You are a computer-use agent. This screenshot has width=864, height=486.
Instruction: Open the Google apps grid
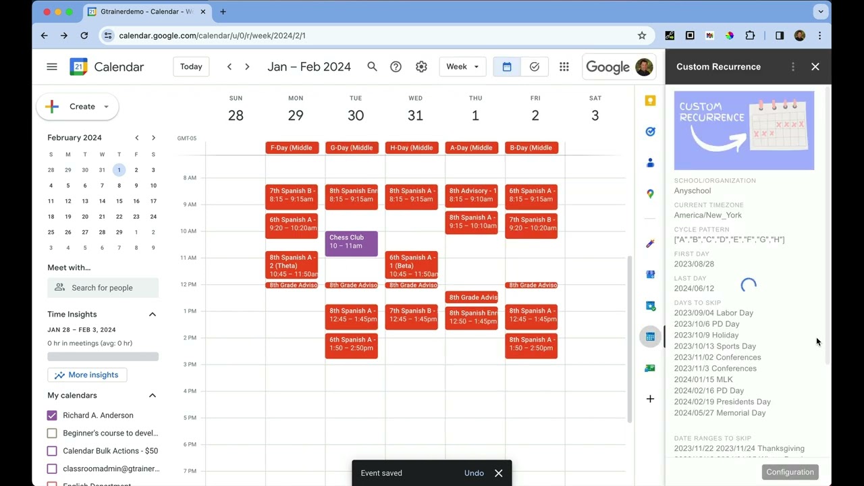564,67
